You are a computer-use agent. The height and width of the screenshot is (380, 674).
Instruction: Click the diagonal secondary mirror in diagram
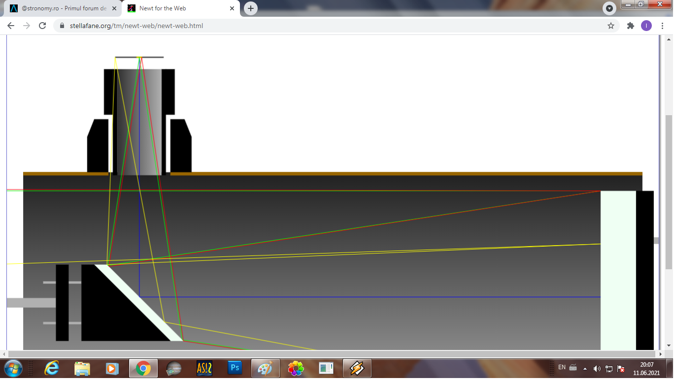click(139, 303)
